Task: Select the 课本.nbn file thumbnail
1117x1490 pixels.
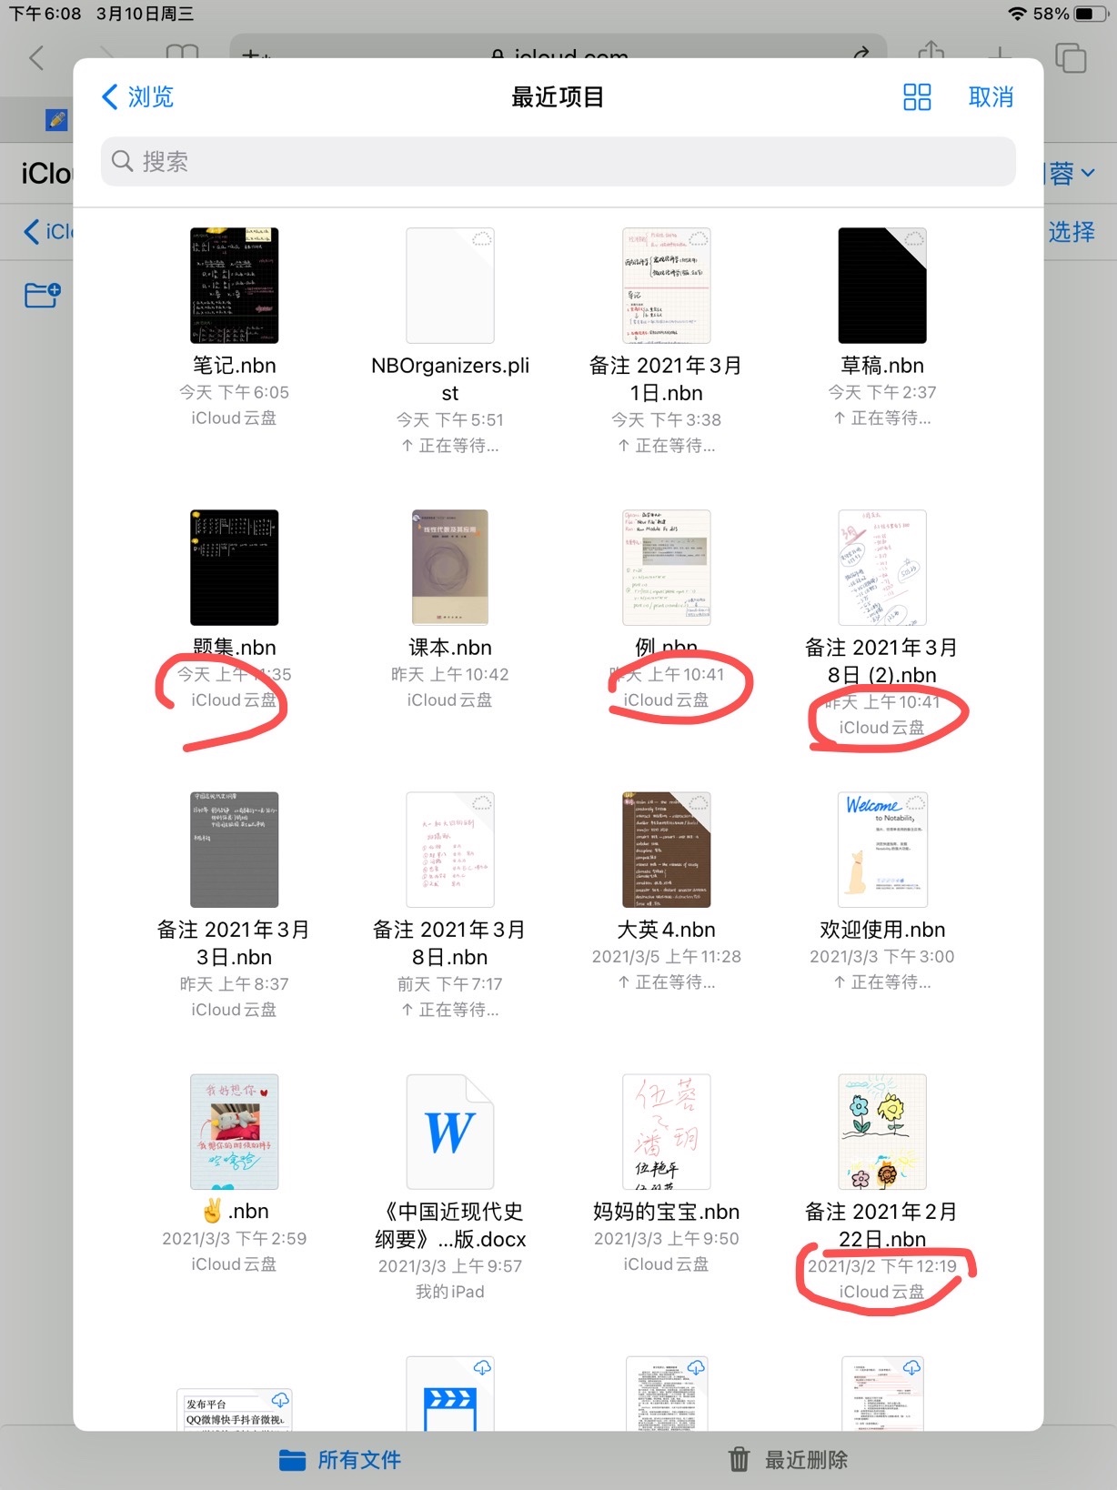Action: pos(450,568)
